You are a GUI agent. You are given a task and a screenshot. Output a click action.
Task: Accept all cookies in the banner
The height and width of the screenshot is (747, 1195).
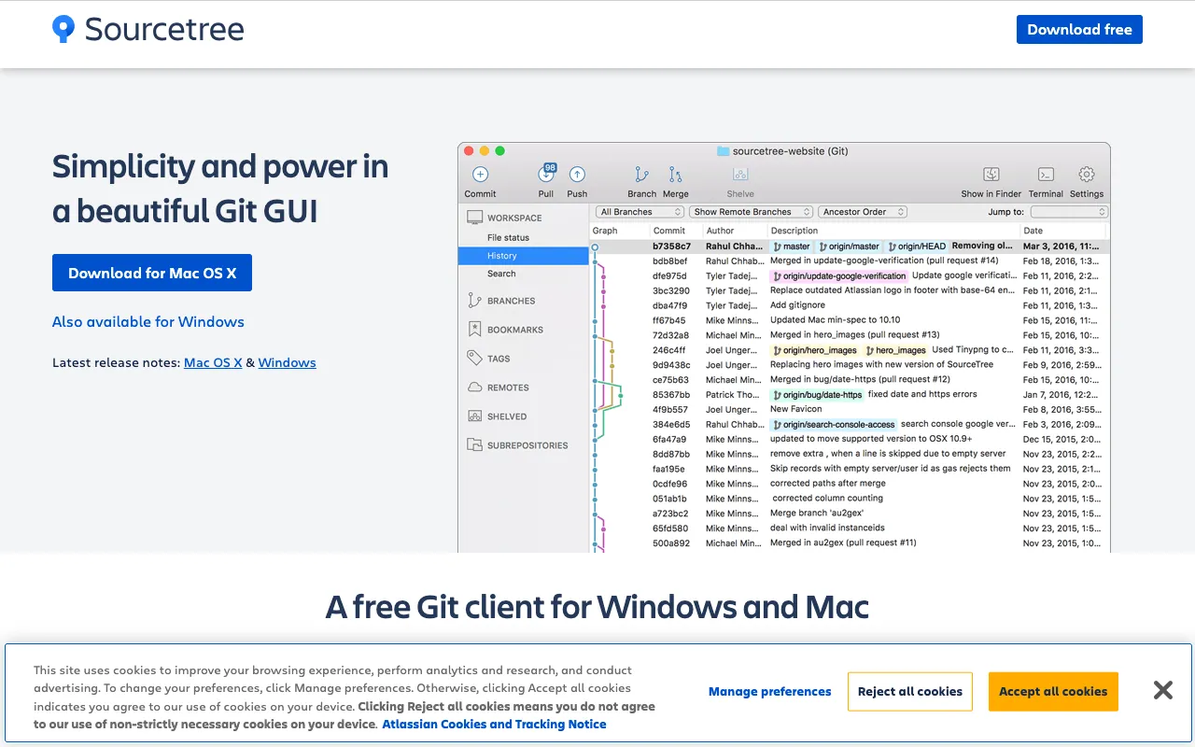(1053, 691)
